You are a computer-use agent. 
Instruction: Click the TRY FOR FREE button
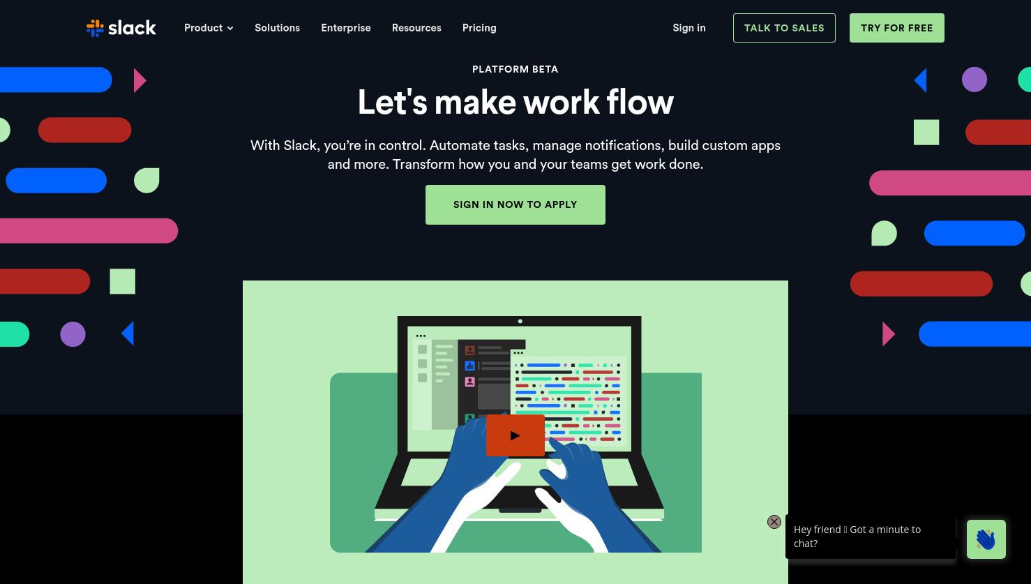897,28
